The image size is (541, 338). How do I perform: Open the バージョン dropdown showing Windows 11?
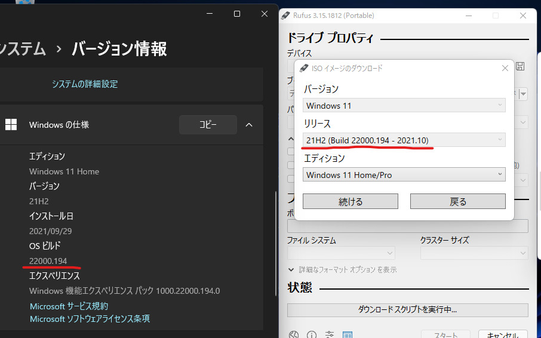click(x=404, y=106)
